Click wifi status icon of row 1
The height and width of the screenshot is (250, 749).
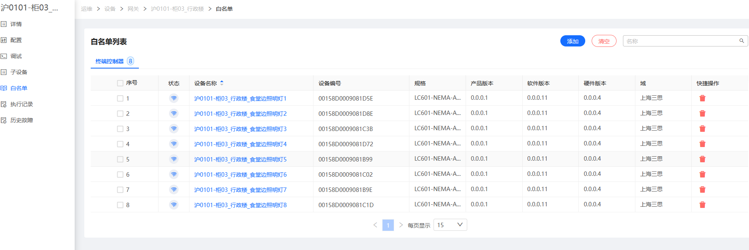(174, 98)
